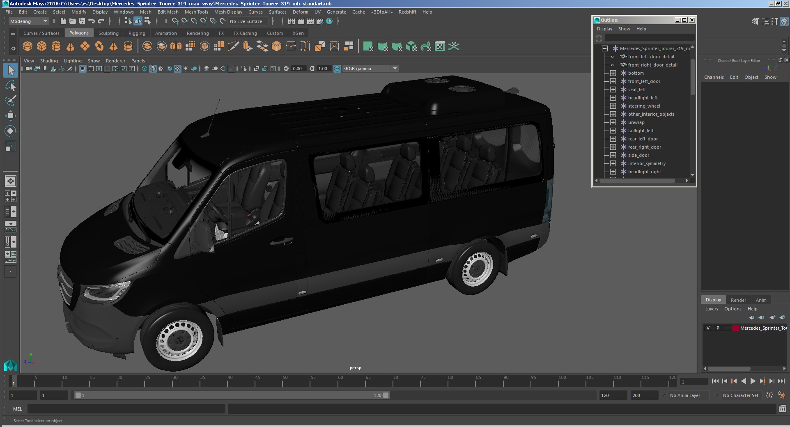Click the Open Scene folder icon

click(73, 21)
